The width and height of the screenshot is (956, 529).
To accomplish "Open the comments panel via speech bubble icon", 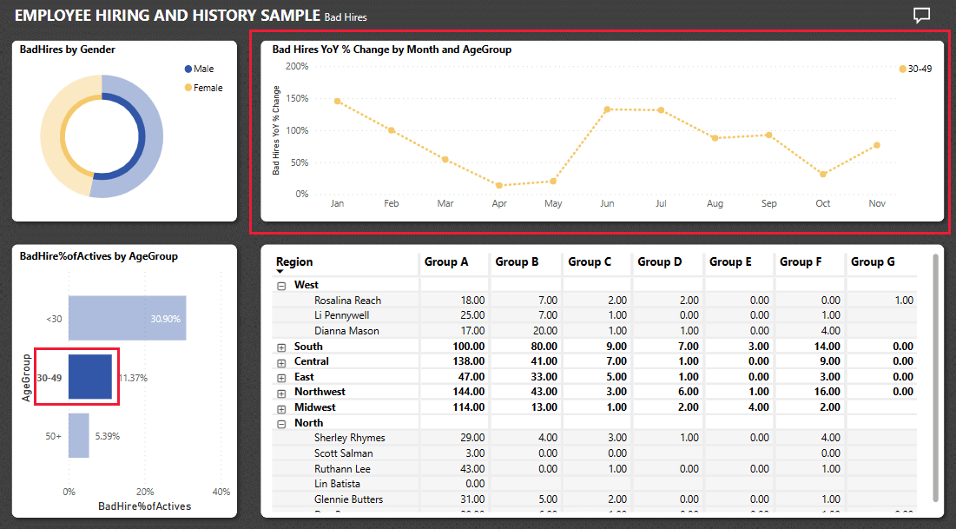I will 920,15.
